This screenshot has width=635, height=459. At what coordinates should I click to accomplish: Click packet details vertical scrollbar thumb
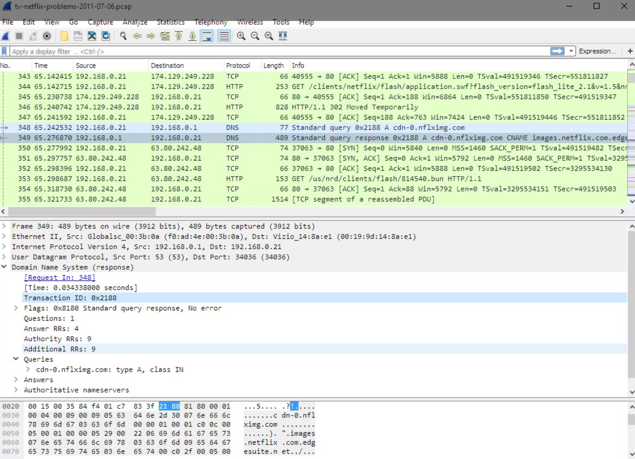631,304
